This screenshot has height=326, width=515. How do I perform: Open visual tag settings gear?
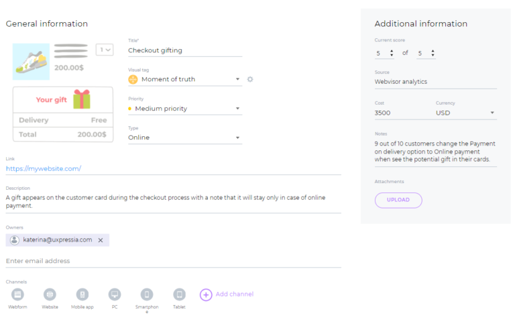tap(250, 79)
